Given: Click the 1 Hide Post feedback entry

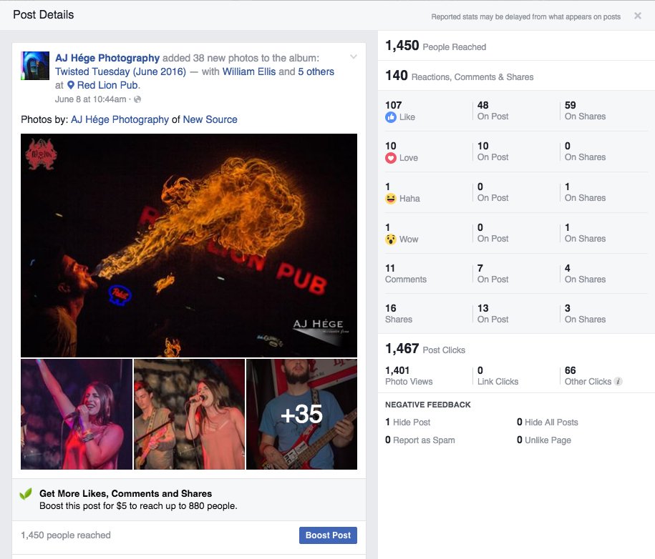Looking at the screenshot, I should 408,422.
